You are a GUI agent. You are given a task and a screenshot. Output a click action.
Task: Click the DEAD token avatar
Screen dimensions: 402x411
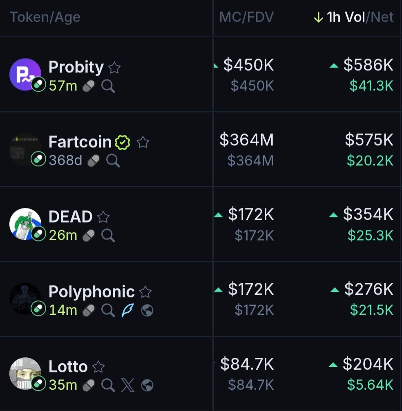pos(25,224)
